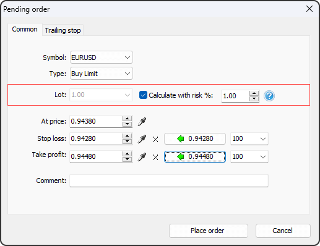Click the Cancel button

[283, 231]
